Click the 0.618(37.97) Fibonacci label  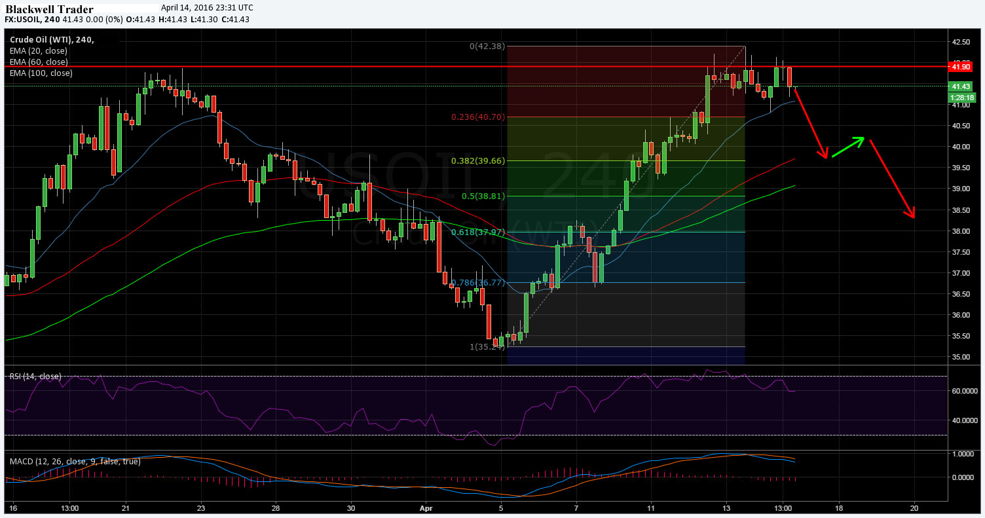pyautogui.click(x=478, y=232)
